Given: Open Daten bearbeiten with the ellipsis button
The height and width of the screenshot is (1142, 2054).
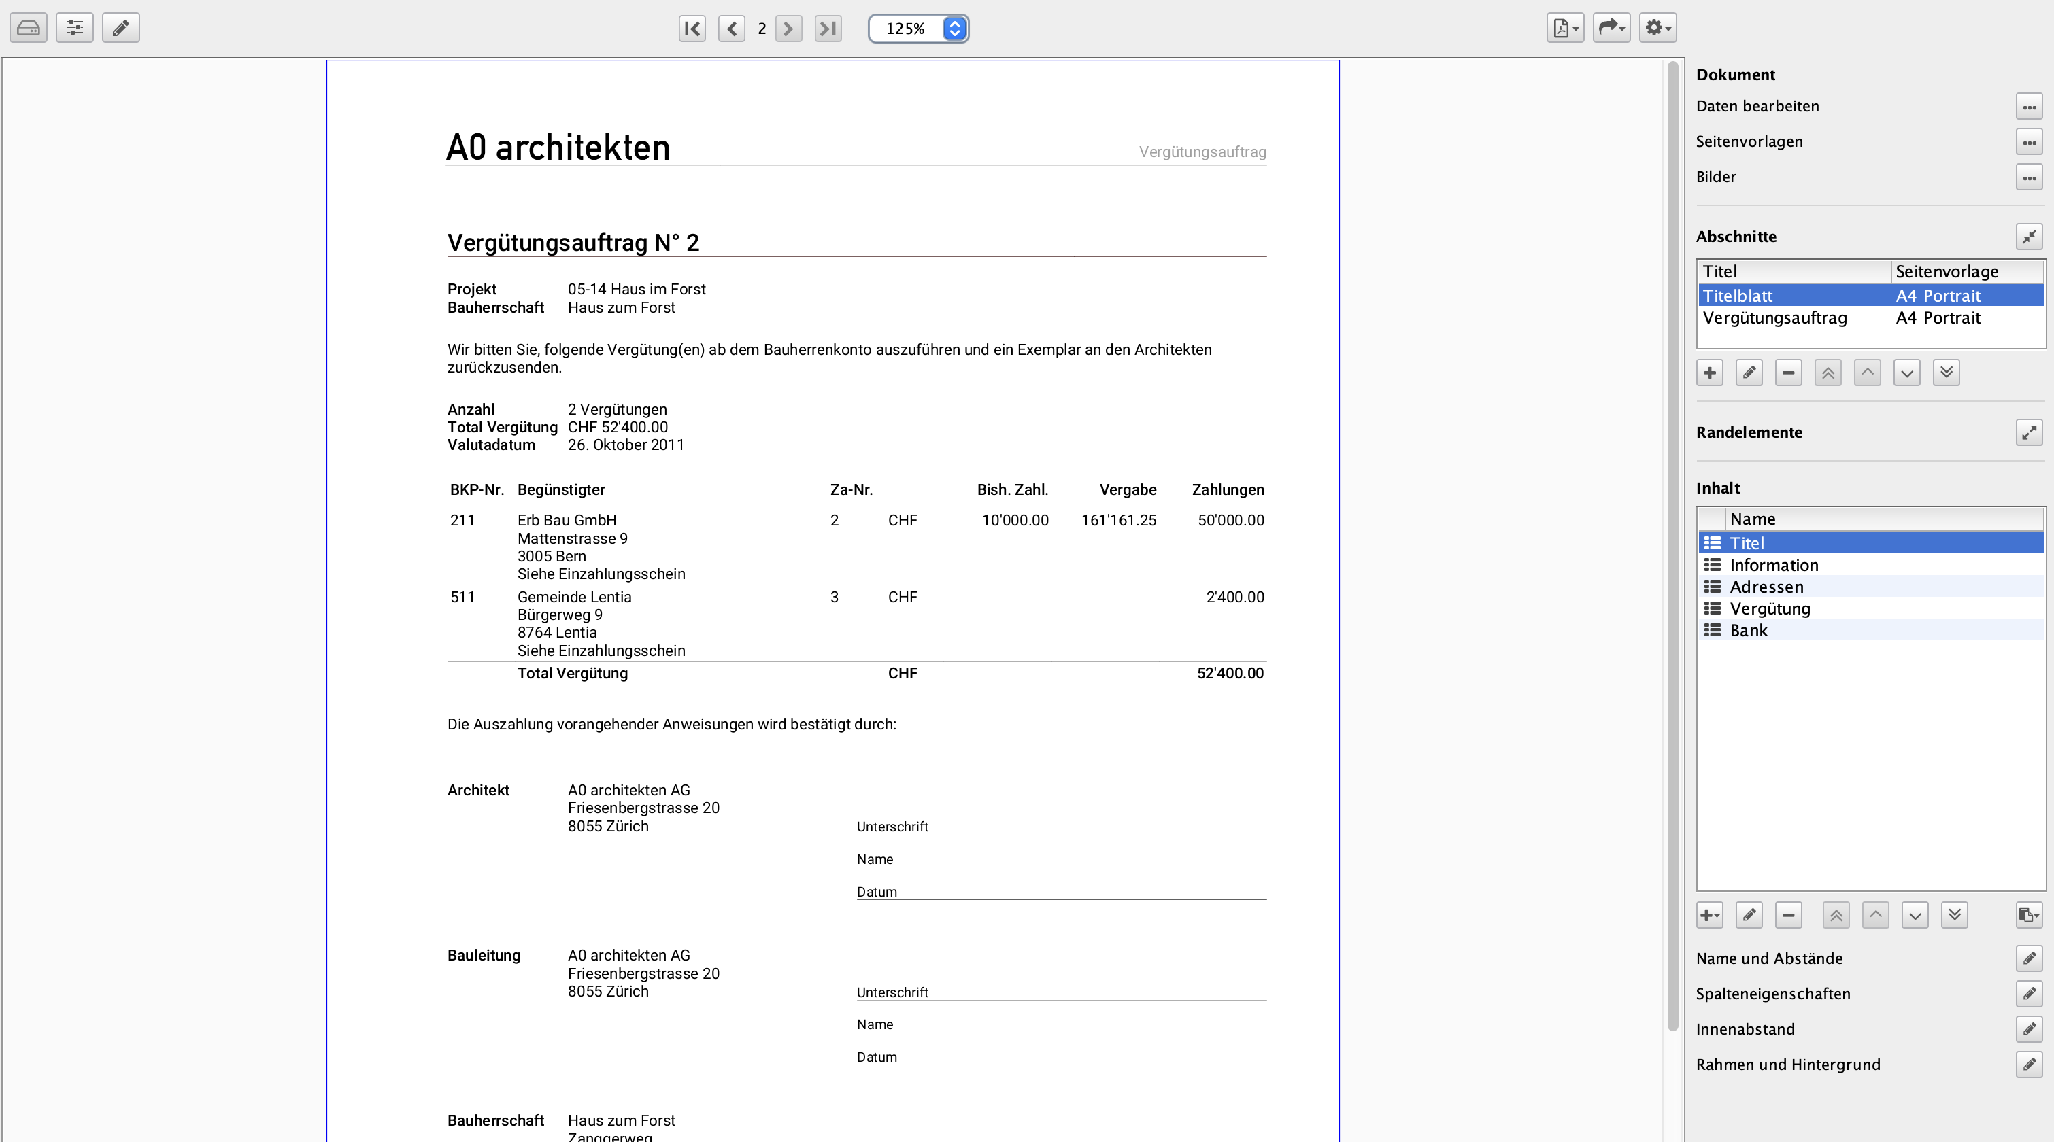Looking at the screenshot, I should coord(2028,106).
